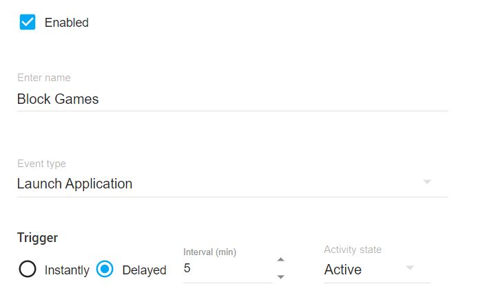Click the Enter name field label
Image resolution: width=492 pixels, height=306 pixels.
pos(44,78)
